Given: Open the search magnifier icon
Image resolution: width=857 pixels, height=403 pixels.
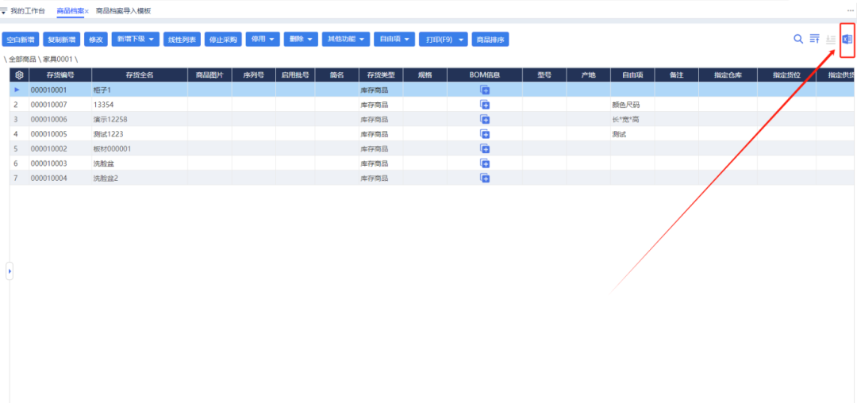Looking at the screenshot, I should pos(798,39).
